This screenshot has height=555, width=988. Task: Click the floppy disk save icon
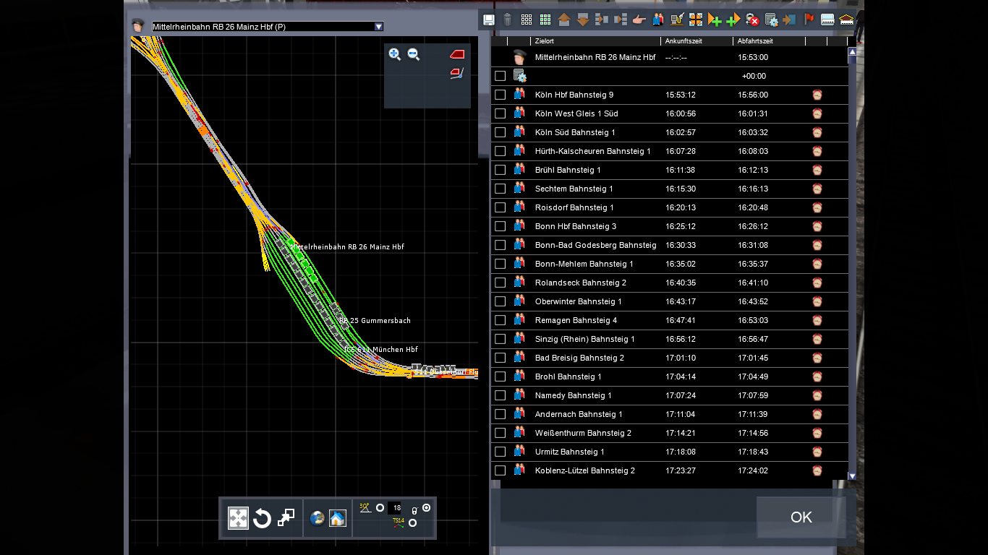[x=489, y=20]
